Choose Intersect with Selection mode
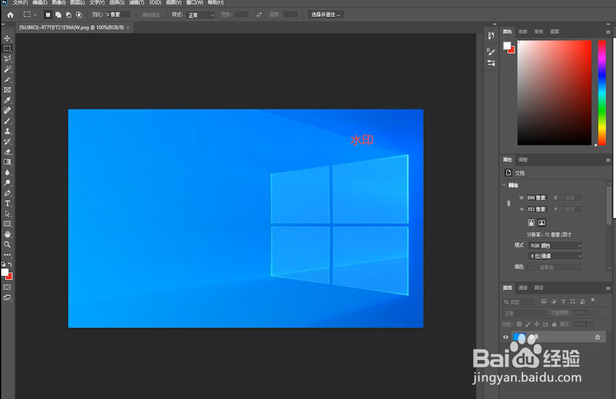 (x=79, y=15)
